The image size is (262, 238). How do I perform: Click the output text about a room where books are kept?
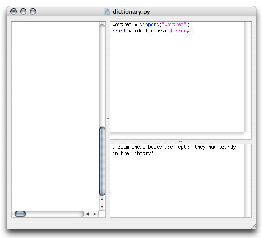(174, 150)
